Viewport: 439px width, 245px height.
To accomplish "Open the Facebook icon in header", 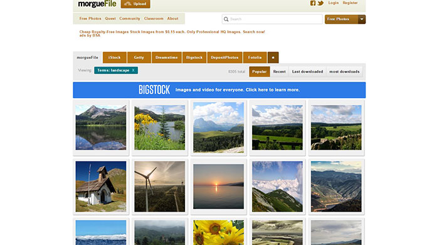I will [x=313, y=3].
